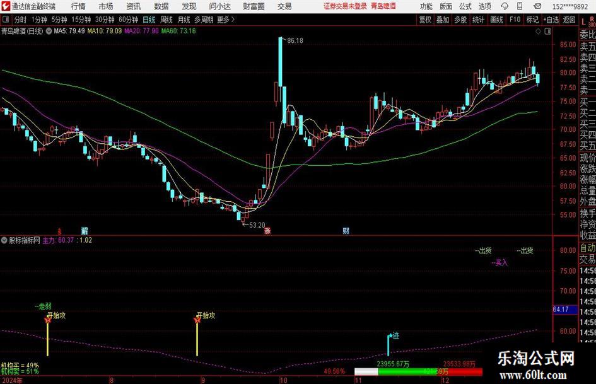
Task: Expand the 青岛啤酒(日线) MA settings arrow
Action: 49,31
